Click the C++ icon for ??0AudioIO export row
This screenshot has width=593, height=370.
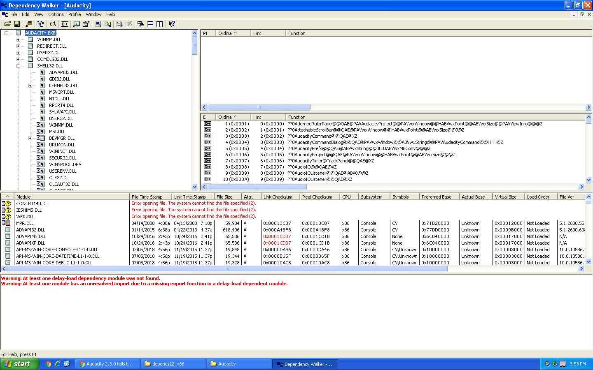coord(207,167)
